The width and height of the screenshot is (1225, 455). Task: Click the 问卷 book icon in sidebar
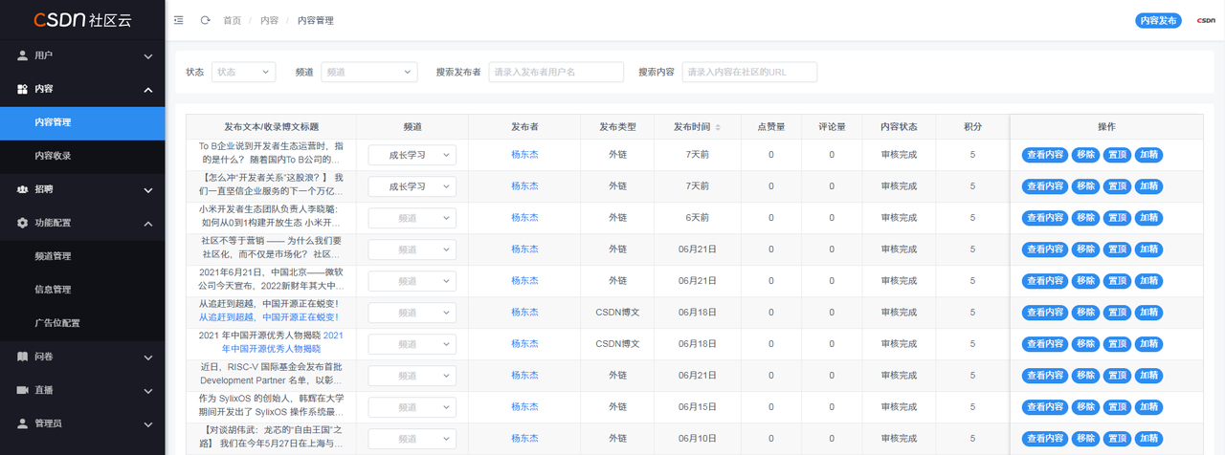pos(23,357)
